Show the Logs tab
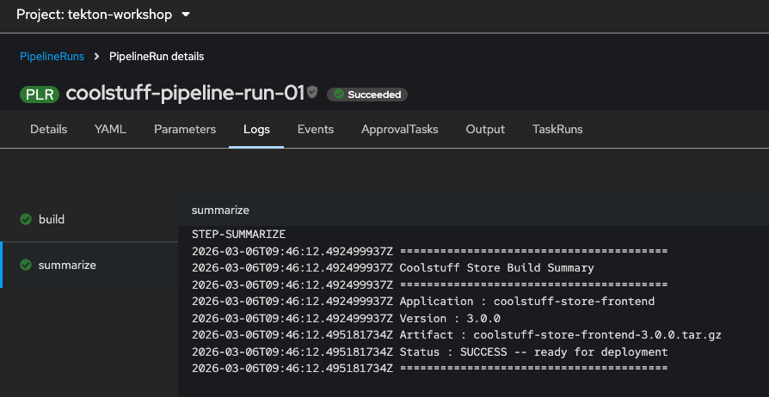Screen dimensions: 769x397 256,130
